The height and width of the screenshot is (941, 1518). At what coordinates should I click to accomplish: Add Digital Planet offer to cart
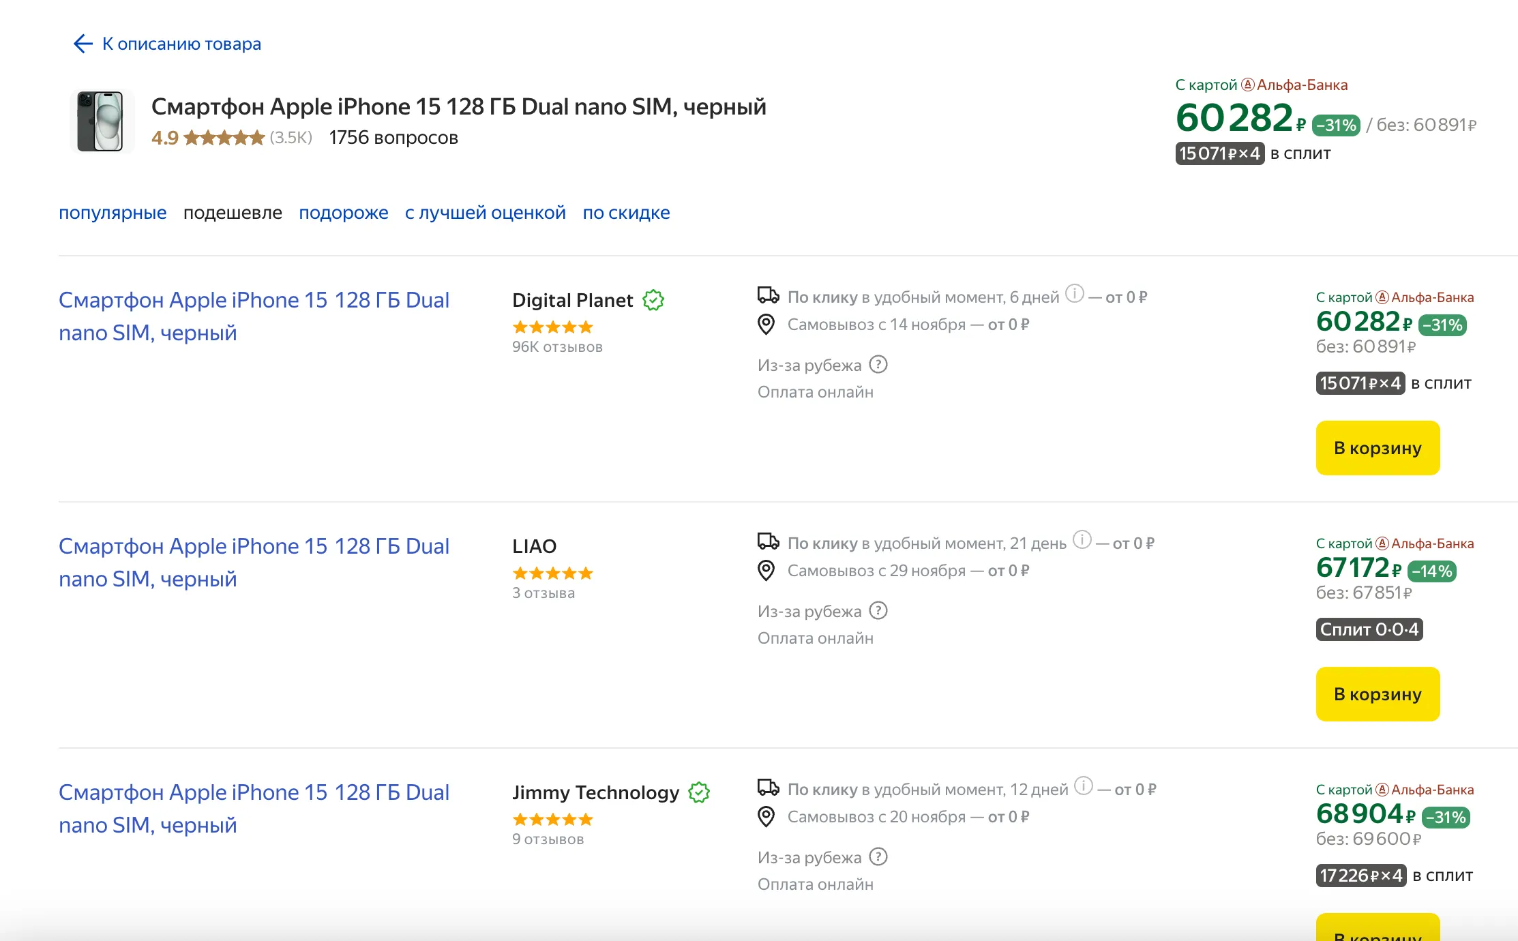[x=1377, y=448]
